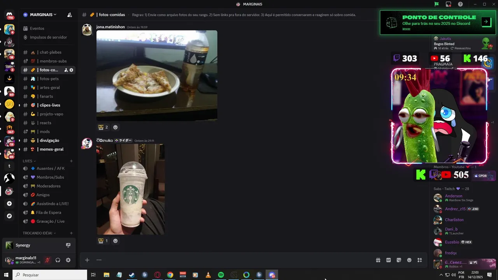Open the membros-subs channel
498x280 pixels.
(47, 61)
